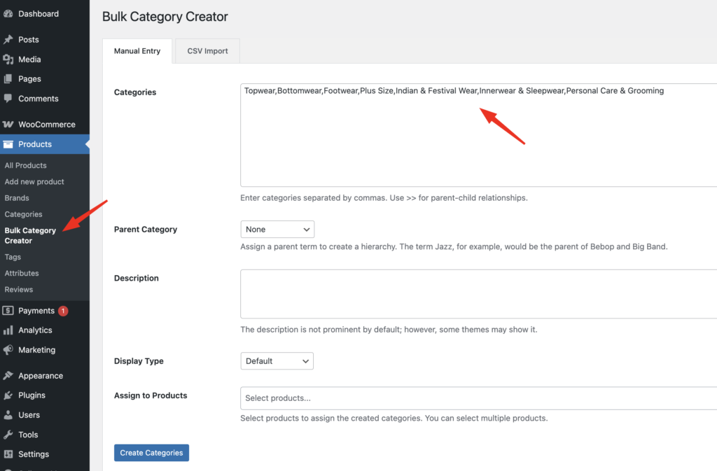Open the All Products submenu link
The height and width of the screenshot is (471, 717).
(26, 165)
